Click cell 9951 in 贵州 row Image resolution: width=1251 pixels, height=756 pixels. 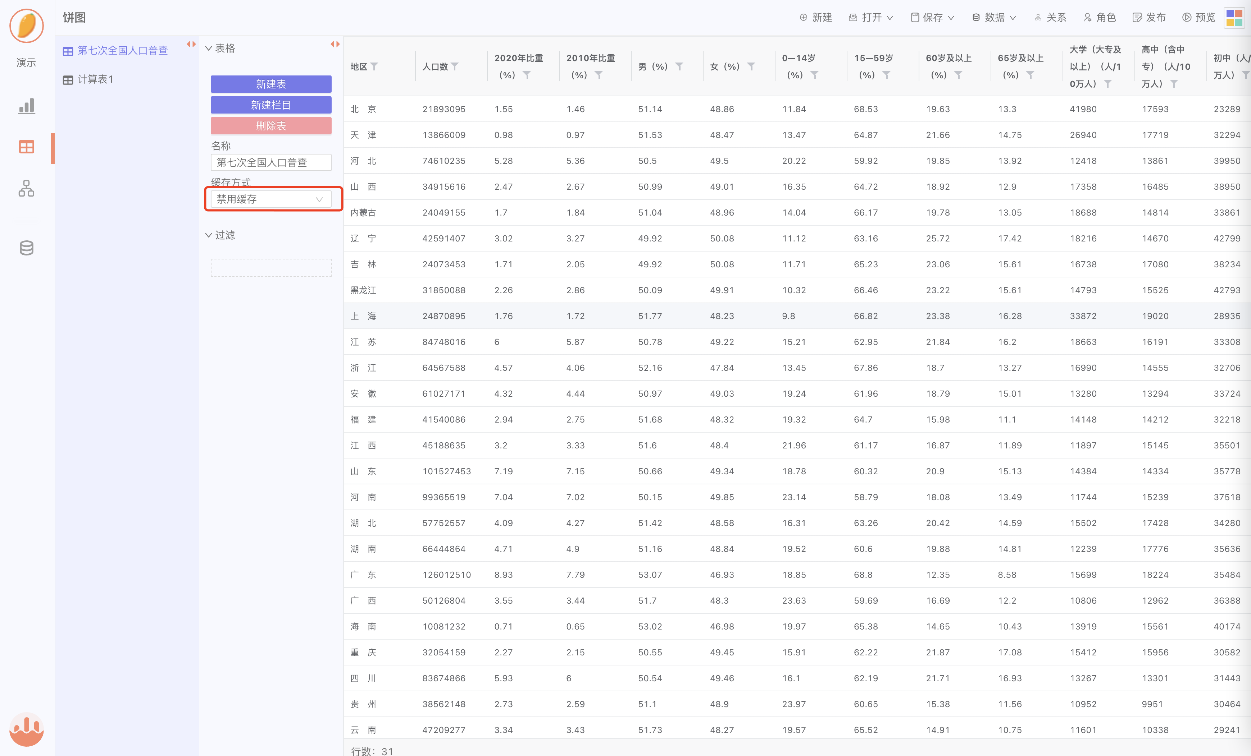pos(1152,704)
